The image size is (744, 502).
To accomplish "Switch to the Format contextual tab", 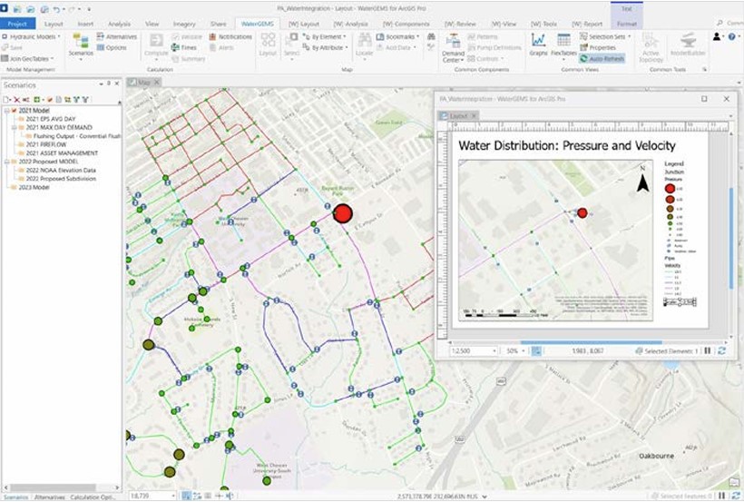I will click(626, 24).
